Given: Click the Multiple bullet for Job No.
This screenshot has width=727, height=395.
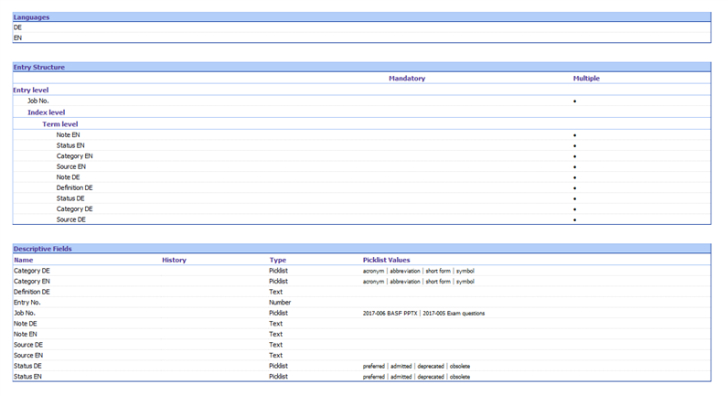Looking at the screenshot, I should 574,101.
